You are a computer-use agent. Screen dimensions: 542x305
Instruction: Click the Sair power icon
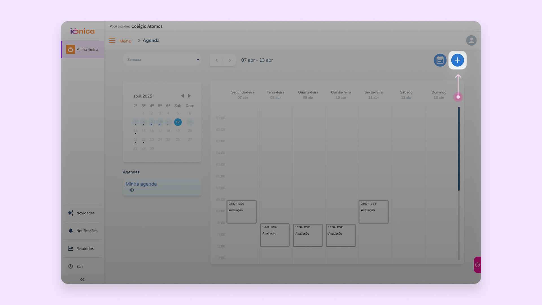tap(71, 266)
